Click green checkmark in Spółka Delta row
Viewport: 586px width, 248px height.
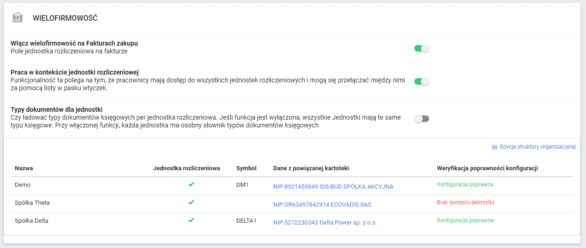[x=191, y=220]
